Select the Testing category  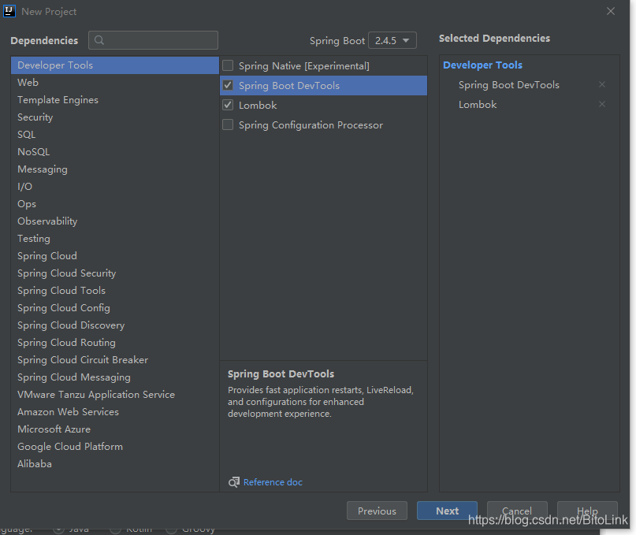115,239
